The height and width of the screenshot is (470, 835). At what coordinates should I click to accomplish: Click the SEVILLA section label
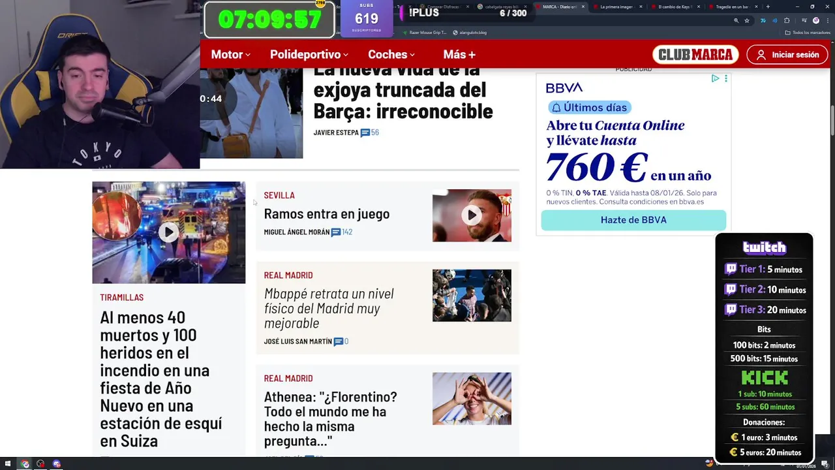[x=279, y=195]
